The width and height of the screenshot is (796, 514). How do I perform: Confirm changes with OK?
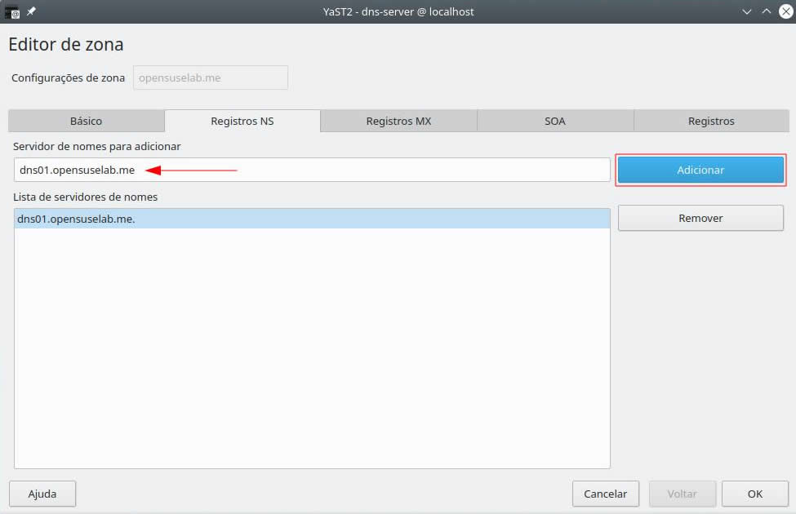pos(754,494)
